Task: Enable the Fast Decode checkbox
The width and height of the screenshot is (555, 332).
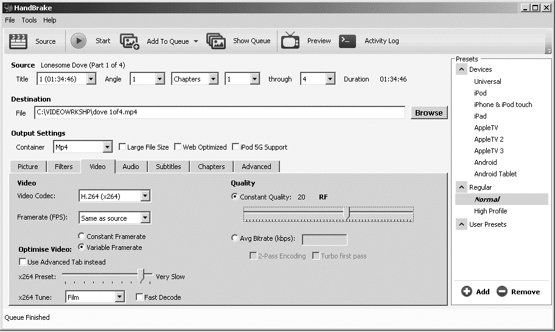Action: coord(139,297)
